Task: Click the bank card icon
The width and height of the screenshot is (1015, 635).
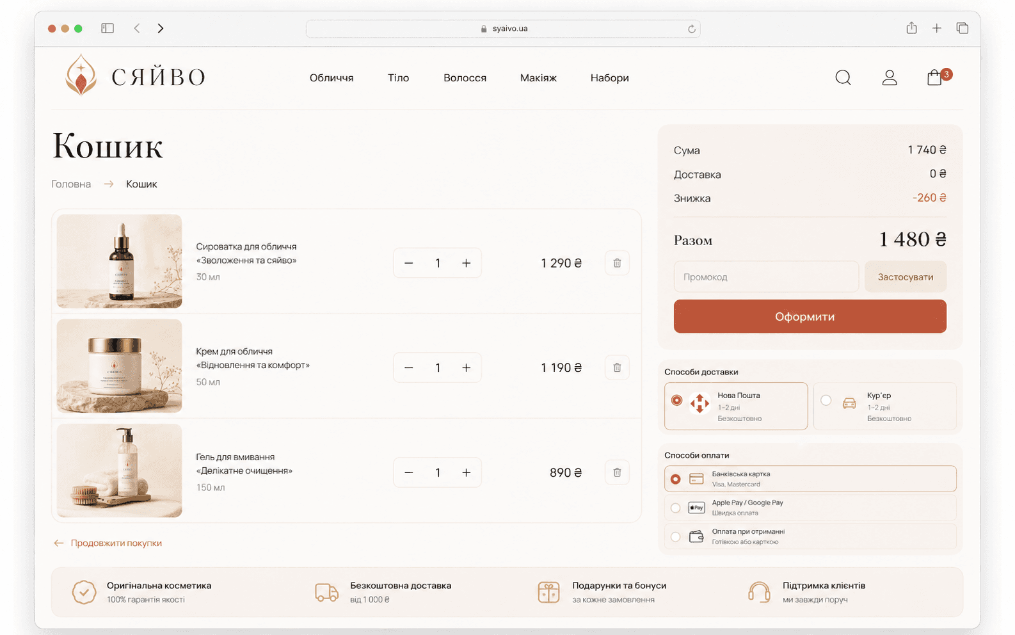Action: coord(696,479)
